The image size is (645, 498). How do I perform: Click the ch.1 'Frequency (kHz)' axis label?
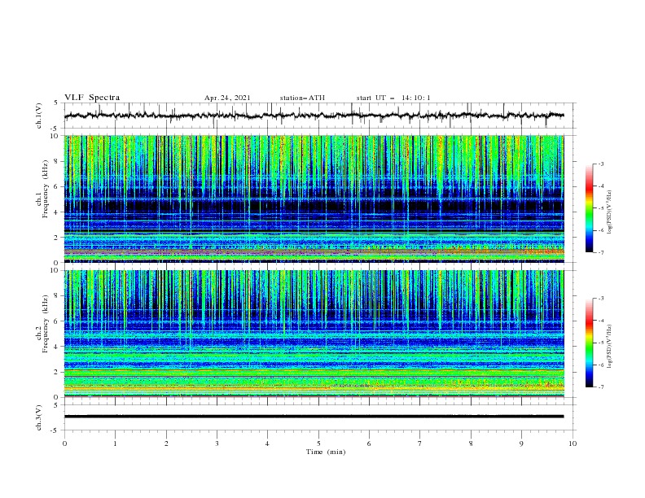point(46,190)
